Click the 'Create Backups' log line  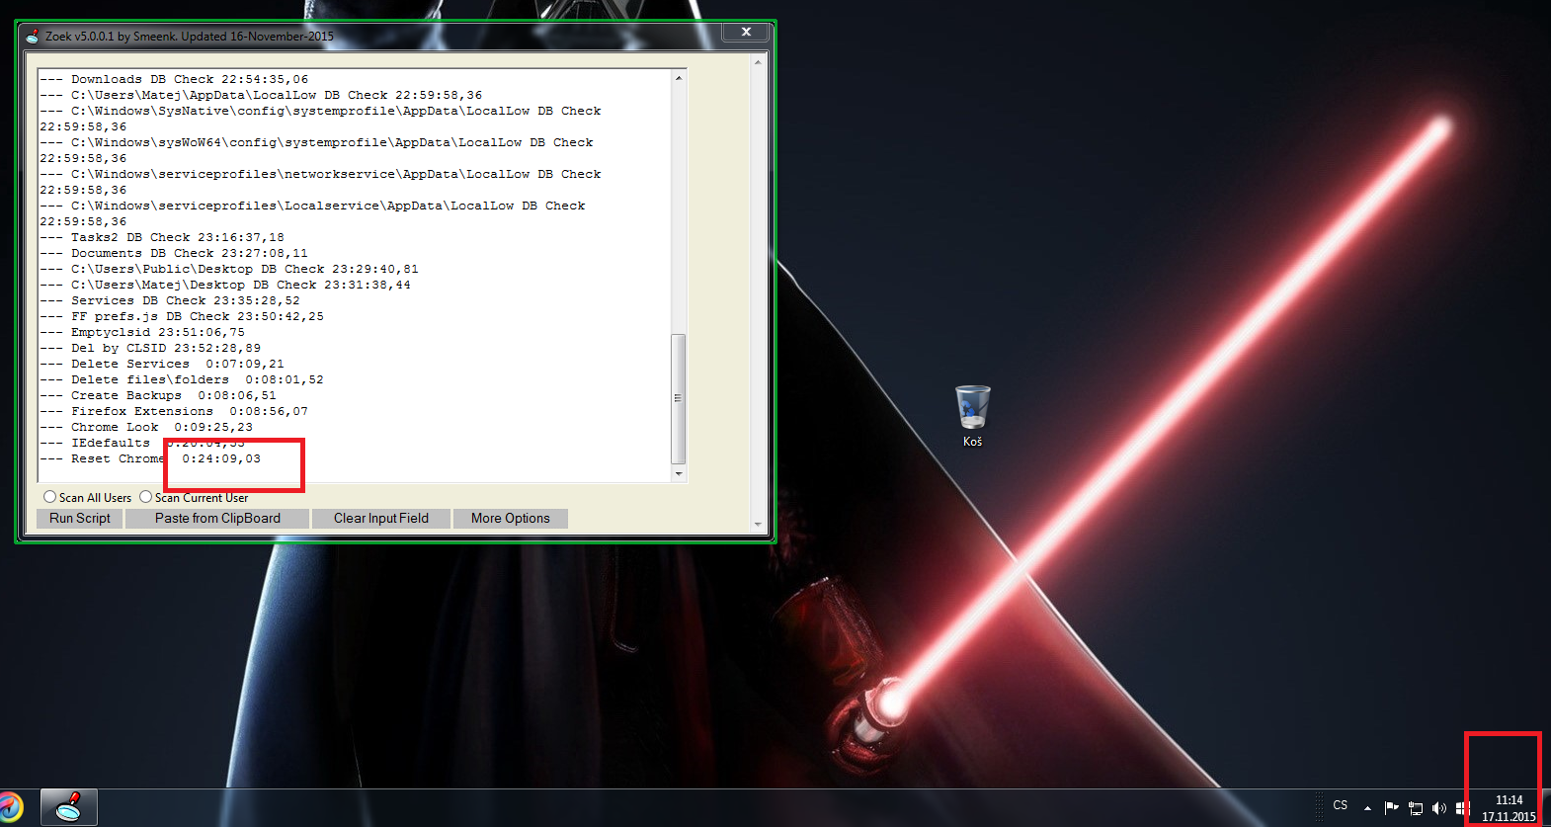click(158, 395)
